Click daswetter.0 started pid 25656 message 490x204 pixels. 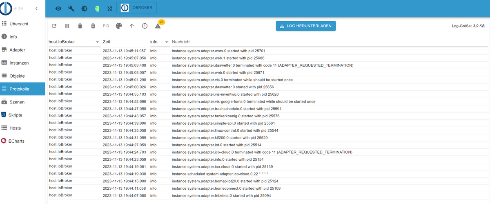coord(223,87)
